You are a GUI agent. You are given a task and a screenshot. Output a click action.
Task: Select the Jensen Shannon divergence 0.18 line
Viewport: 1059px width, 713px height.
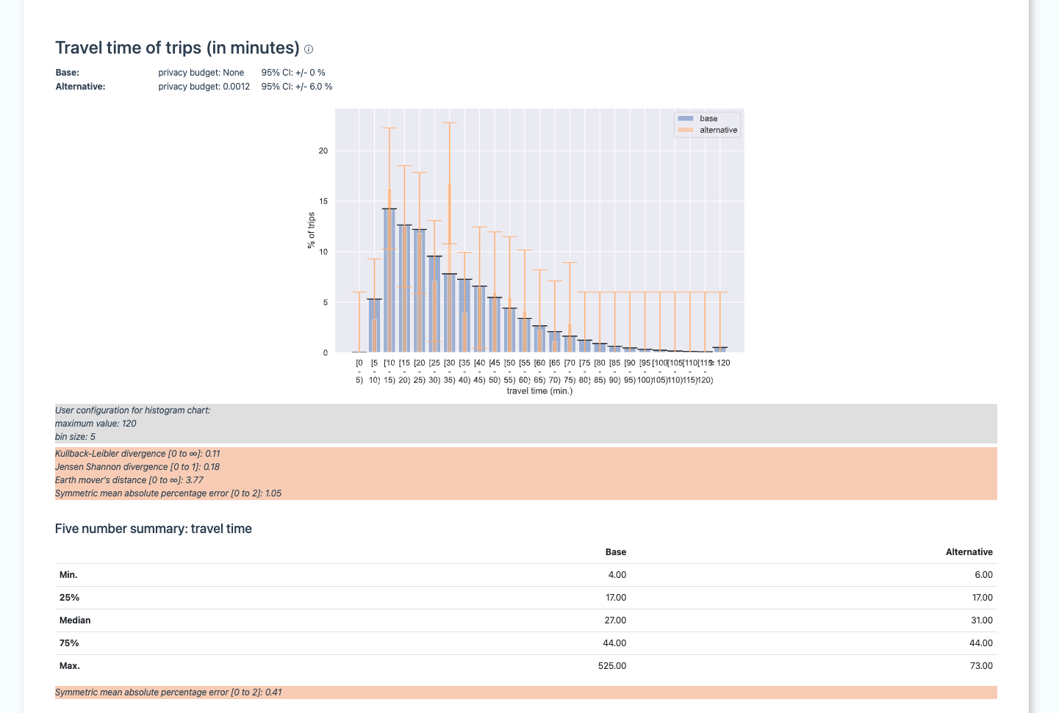click(137, 467)
